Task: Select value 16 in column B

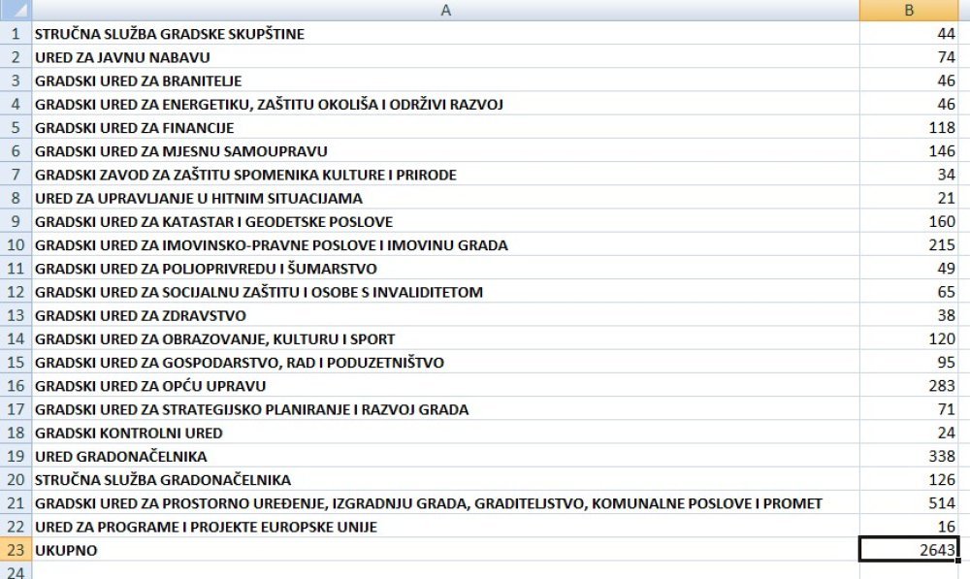Action: tap(909, 527)
